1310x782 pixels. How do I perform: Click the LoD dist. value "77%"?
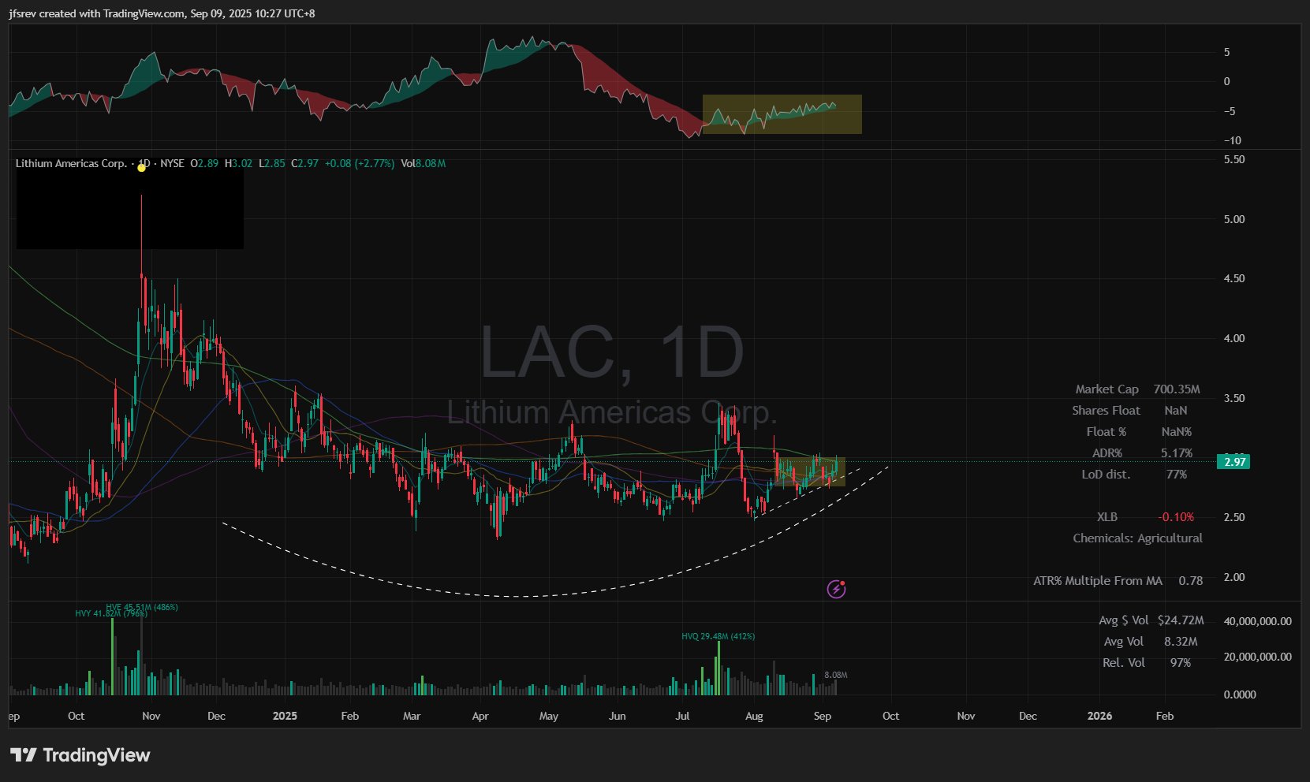click(x=1176, y=475)
